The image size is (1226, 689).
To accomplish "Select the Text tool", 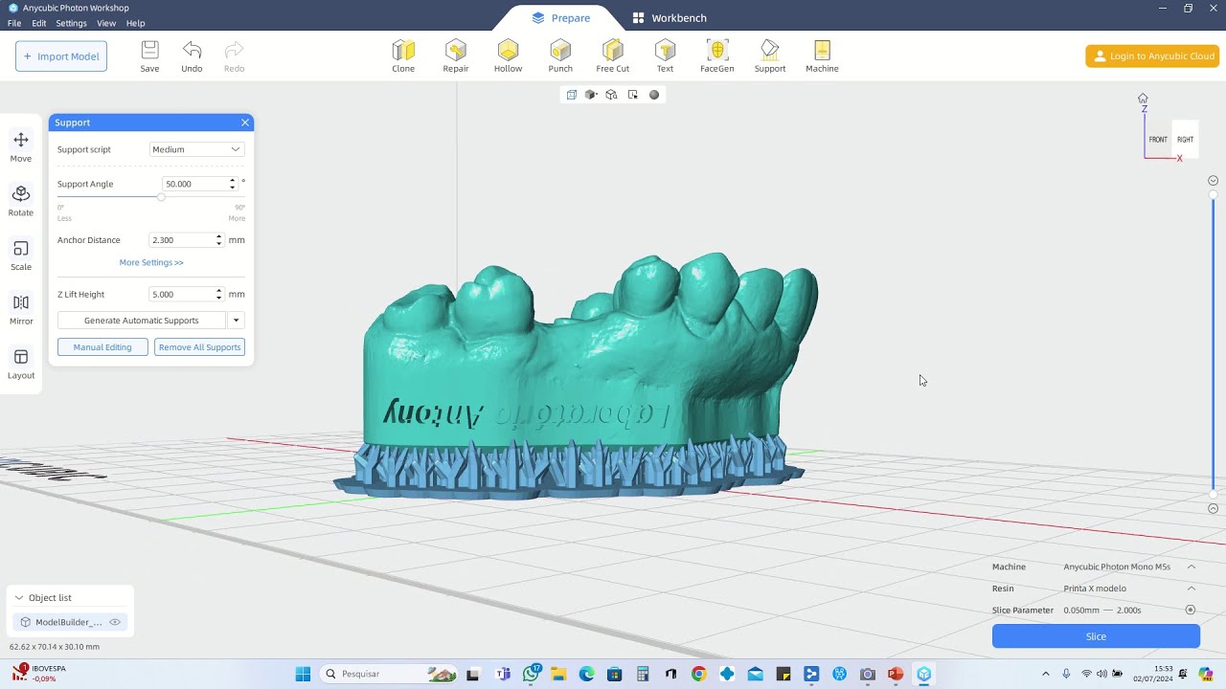I will point(665,56).
